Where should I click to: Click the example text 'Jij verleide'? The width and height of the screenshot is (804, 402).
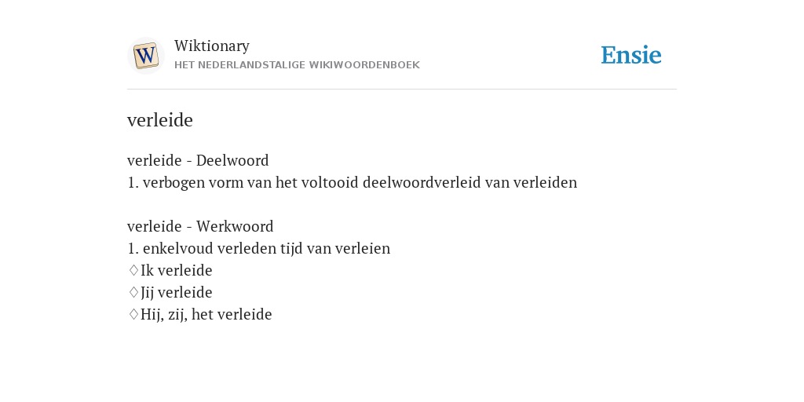177,292
